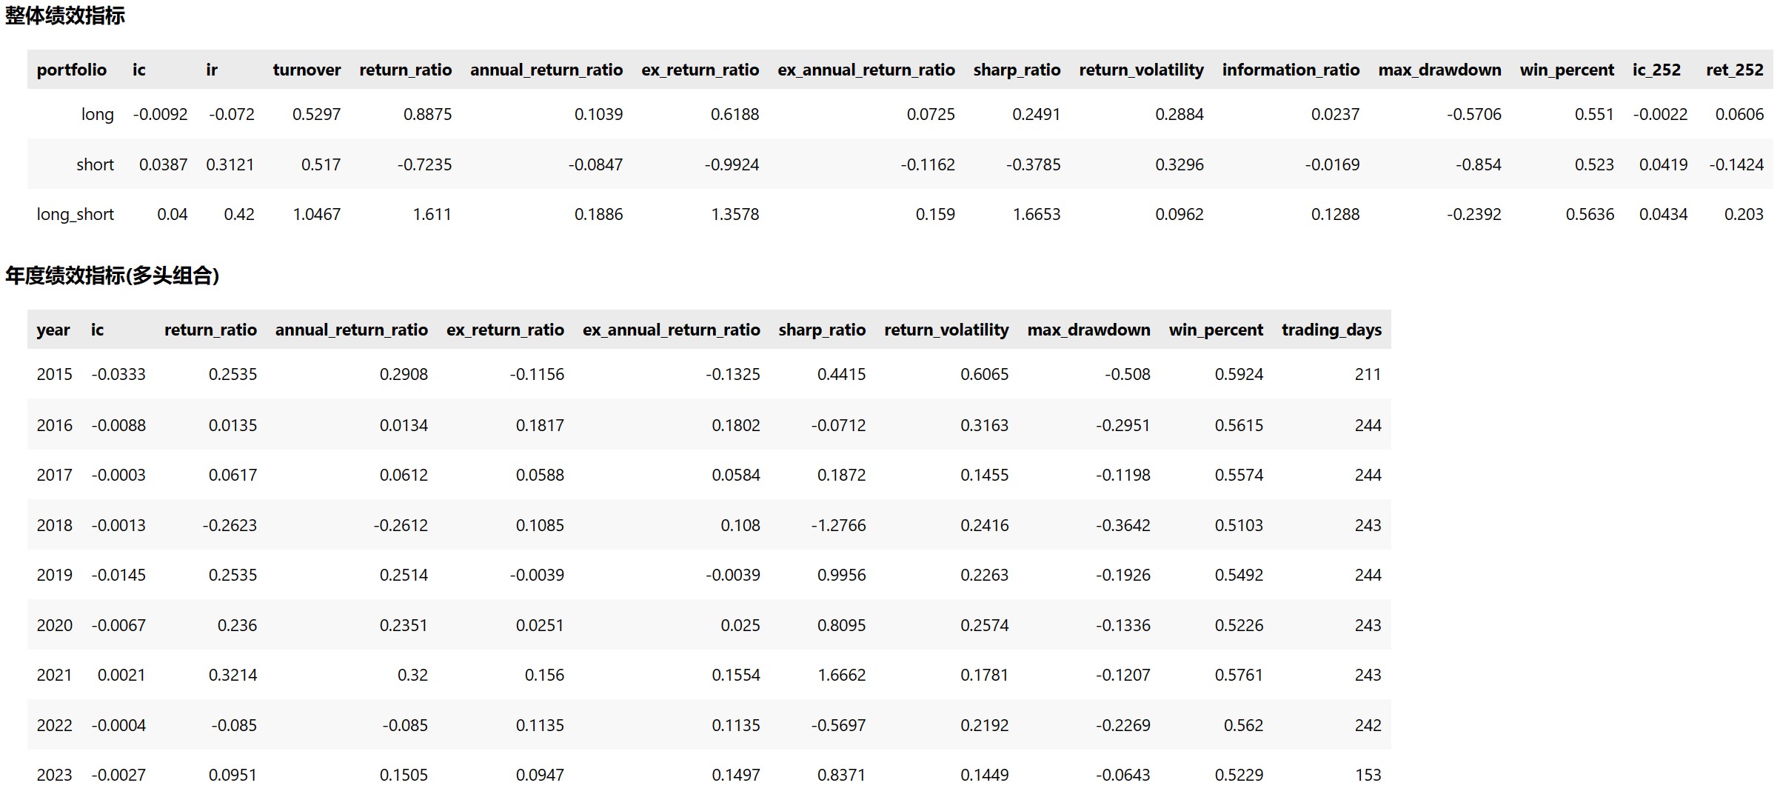Click 2016 ex_return_ratio value 0.1817
The width and height of the screenshot is (1780, 797).
click(540, 425)
